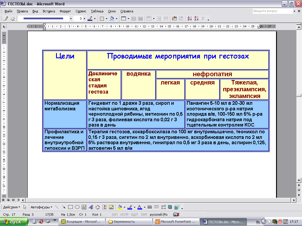Click the Insert WordArt icon
Viewport: 302px width, 226px height.
pyautogui.click(x=91, y=207)
